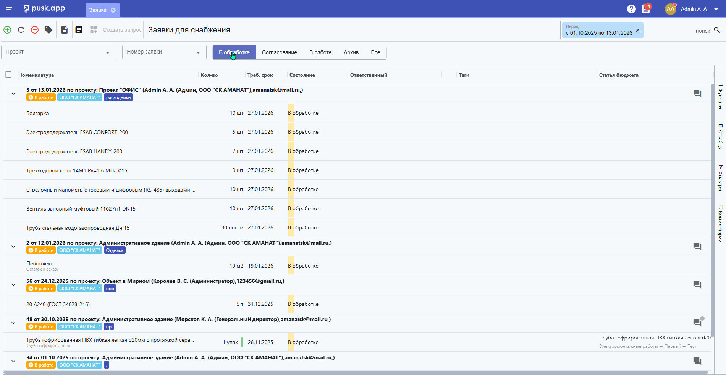
Task: Clear the period filter with X
Action: tap(637, 30)
